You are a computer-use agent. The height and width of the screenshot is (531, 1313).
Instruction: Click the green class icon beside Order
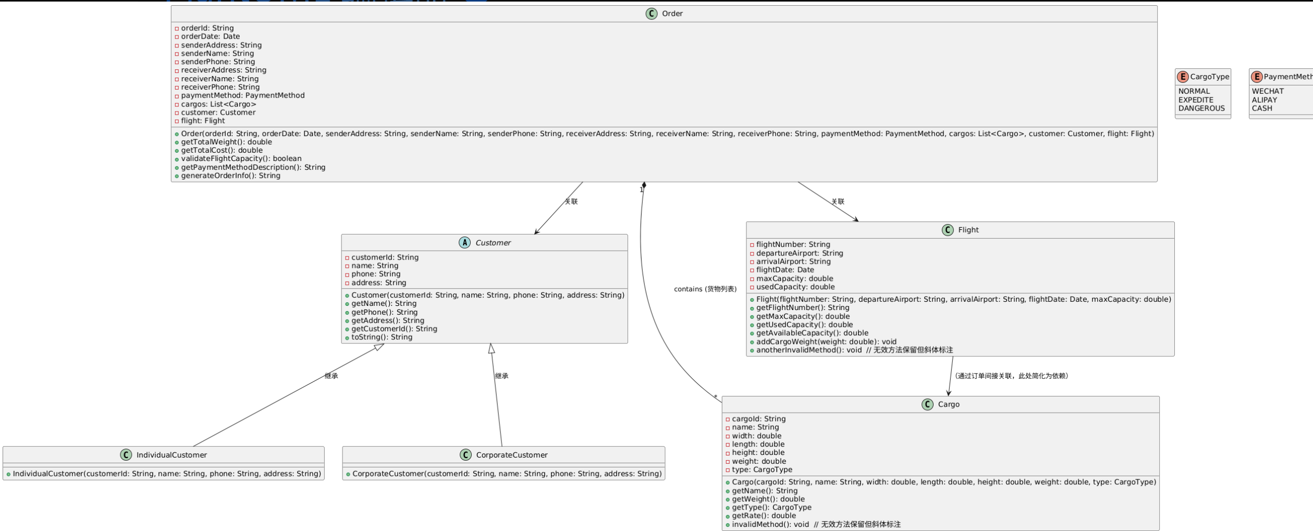[x=651, y=14]
